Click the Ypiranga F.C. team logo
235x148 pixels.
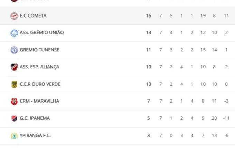(x=14, y=136)
